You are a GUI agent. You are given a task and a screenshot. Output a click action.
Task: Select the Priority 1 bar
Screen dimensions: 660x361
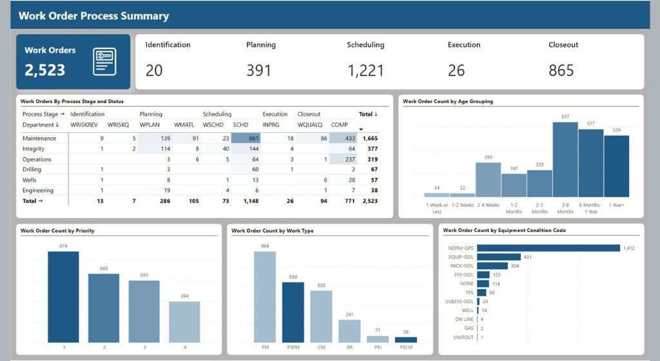[x=63, y=297]
